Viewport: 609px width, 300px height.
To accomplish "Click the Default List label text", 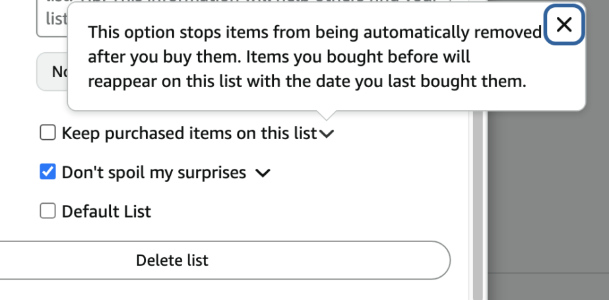I will coord(106,212).
